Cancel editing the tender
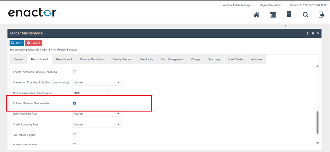 [34, 43]
